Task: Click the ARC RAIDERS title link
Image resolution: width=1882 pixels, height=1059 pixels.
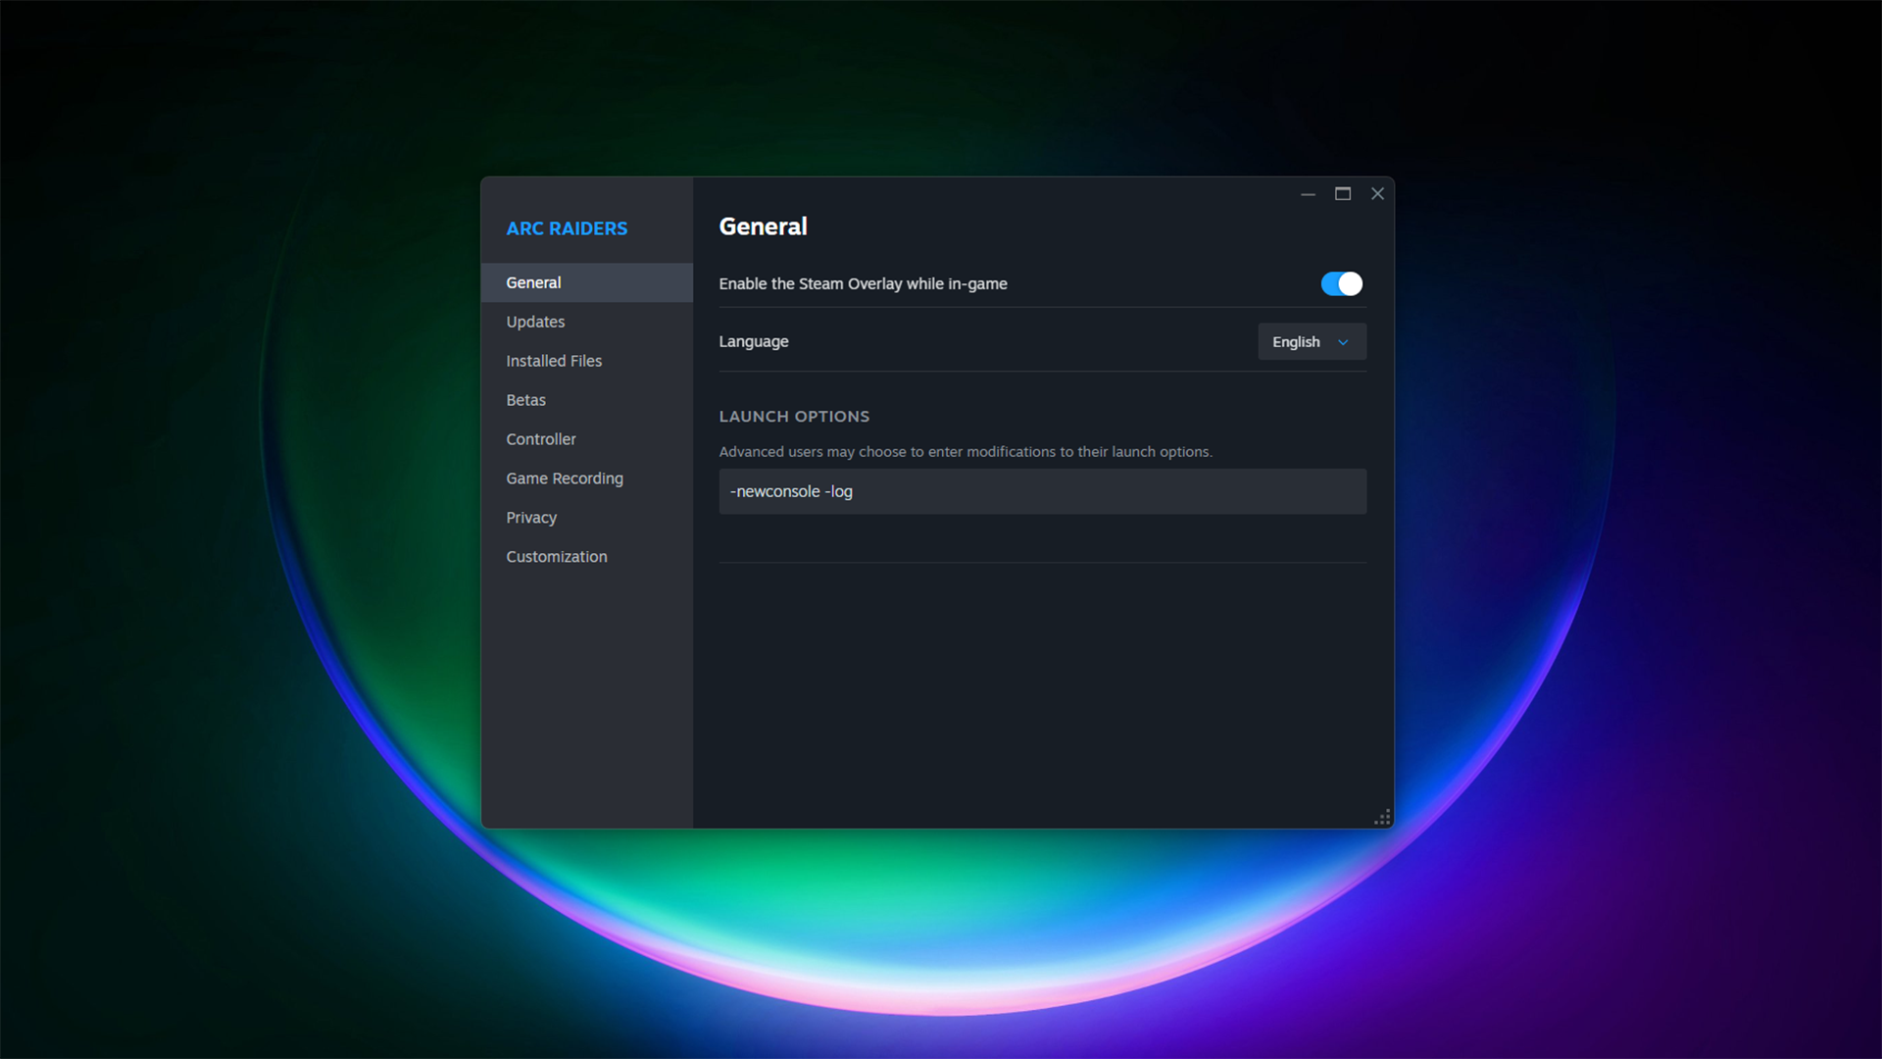Action: pyautogui.click(x=567, y=228)
